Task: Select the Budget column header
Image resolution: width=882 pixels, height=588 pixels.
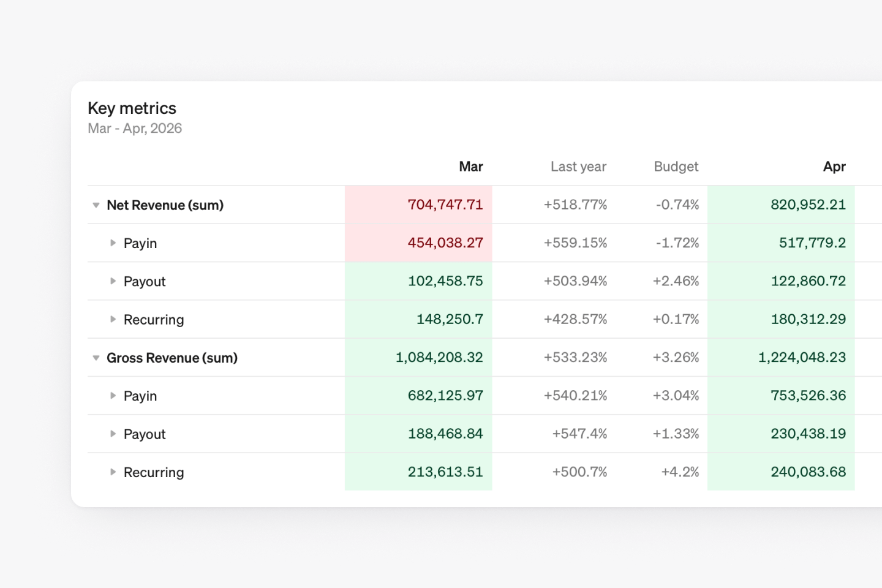Action: [676, 167]
